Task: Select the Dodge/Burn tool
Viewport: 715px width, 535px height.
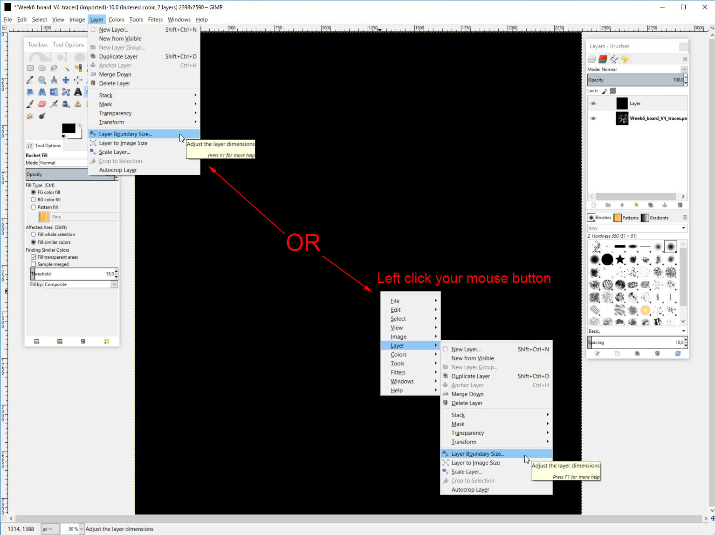Action: point(42,116)
